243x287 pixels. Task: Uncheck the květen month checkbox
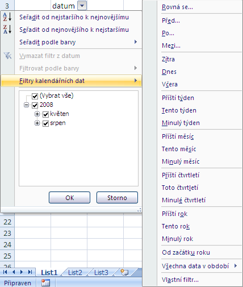[x=45, y=114]
